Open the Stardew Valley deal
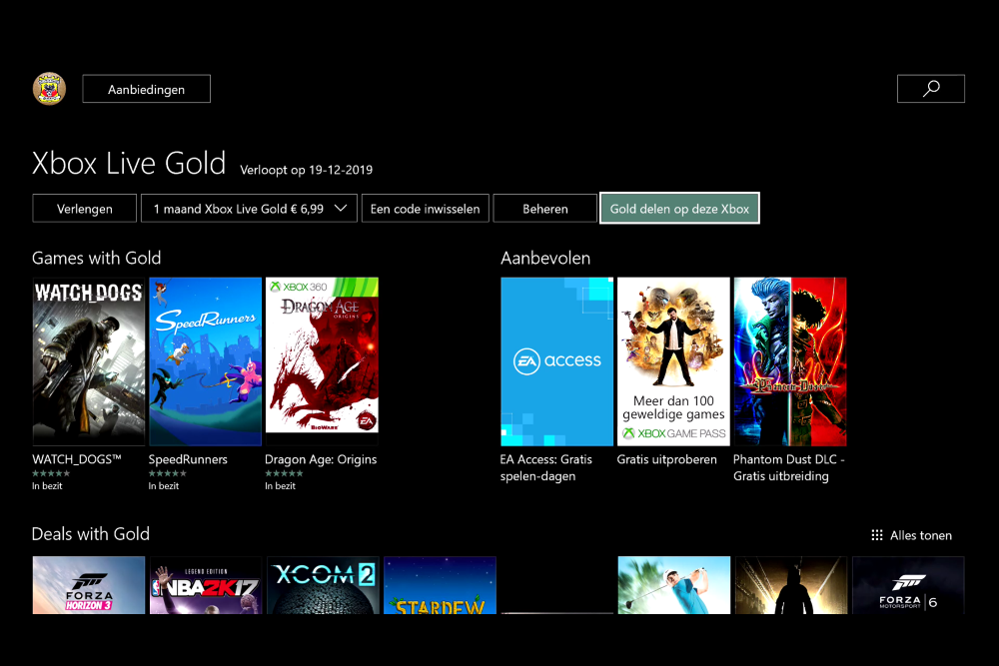The image size is (999, 666). point(441,585)
